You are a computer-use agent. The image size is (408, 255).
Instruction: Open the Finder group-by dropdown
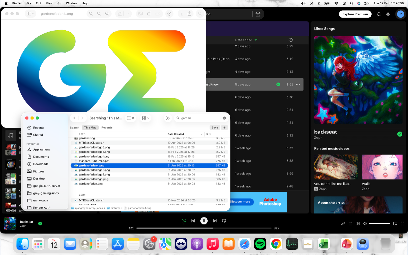coord(146,118)
